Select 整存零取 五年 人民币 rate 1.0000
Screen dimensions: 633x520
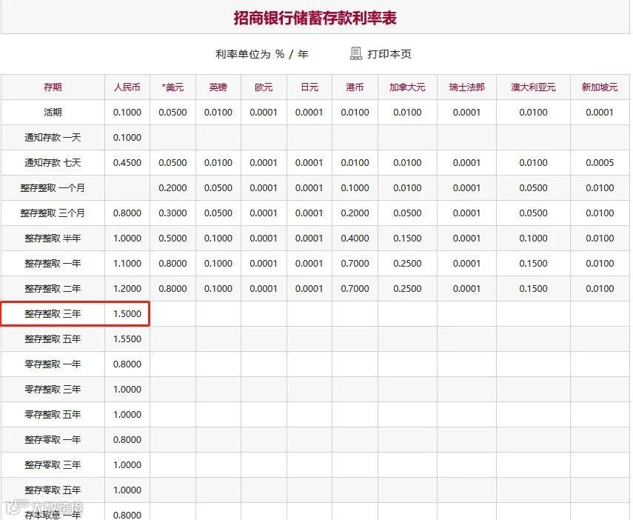click(x=127, y=490)
